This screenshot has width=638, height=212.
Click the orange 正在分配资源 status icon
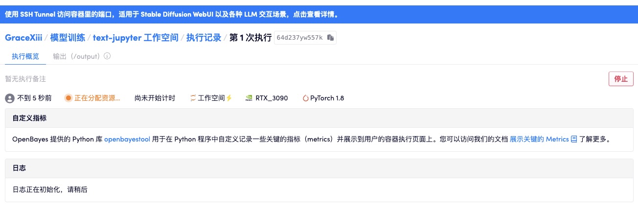(68, 98)
